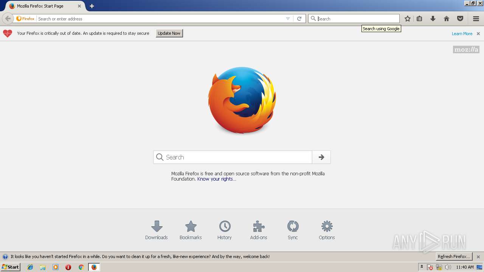The width and height of the screenshot is (484, 272).
Task: Open Sync from the start page launcher
Action: coord(293,230)
